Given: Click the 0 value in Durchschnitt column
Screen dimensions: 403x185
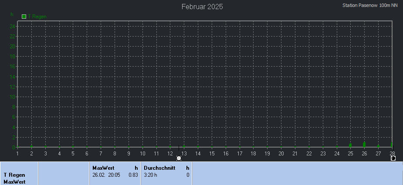Looking at the screenshot, I should pyautogui.click(x=188, y=175).
